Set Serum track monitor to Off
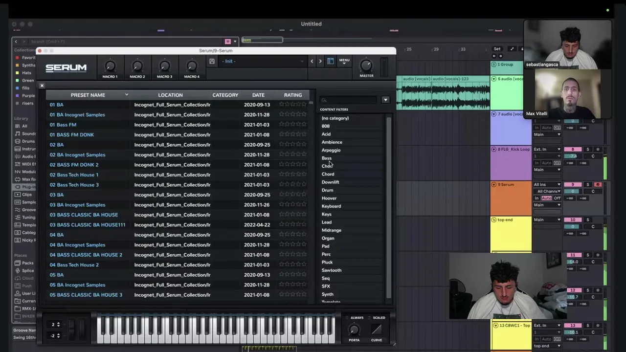This screenshot has width=626, height=352. 557,198
